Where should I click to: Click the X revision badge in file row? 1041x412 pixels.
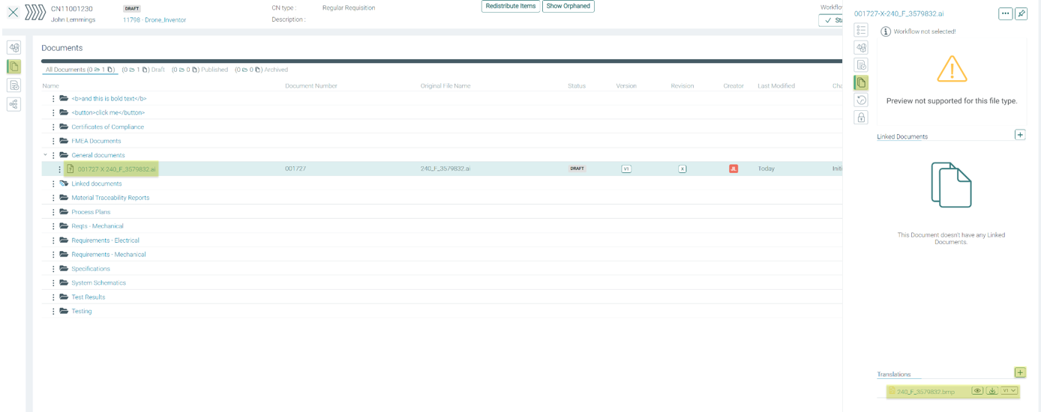click(x=682, y=169)
